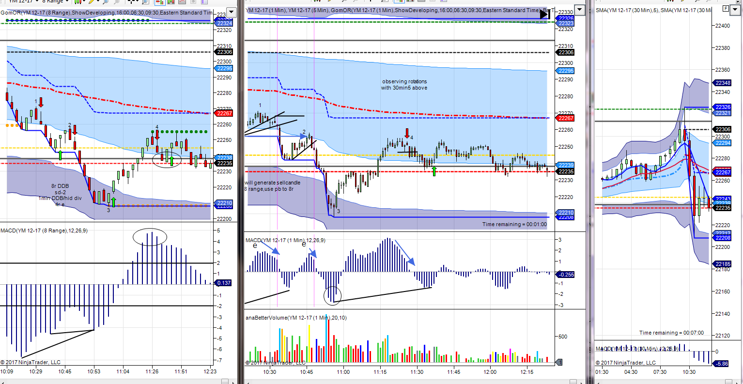
Task: Expand the crosshair cursor dropdown arrow
Action: click(x=138, y=1)
